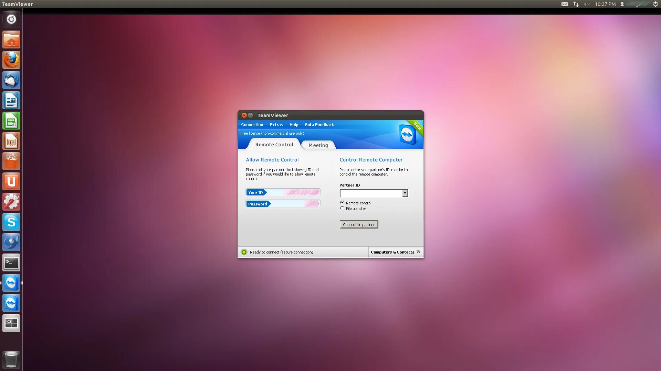Click the TeamViewer logo in the header

point(407,134)
